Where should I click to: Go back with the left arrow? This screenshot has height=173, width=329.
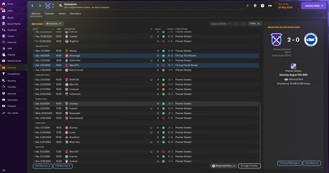coord(32,6)
